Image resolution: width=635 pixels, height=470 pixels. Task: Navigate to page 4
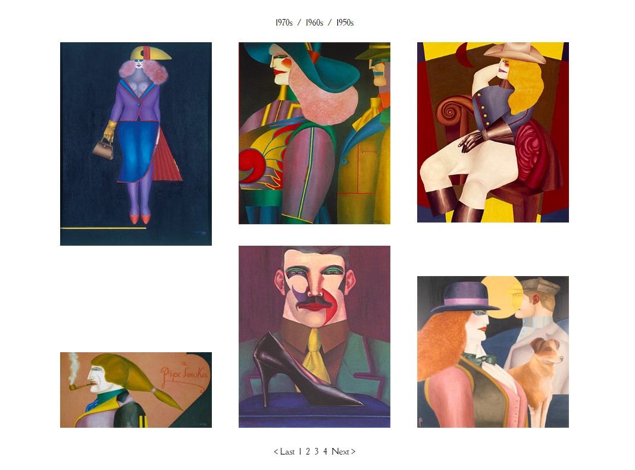click(x=325, y=452)
